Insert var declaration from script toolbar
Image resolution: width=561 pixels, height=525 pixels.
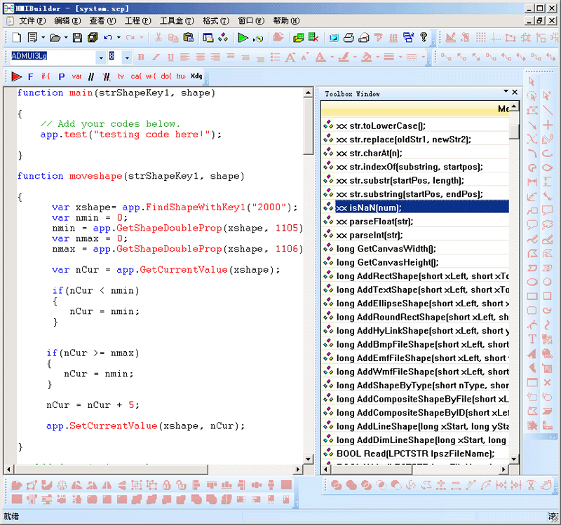[76, 76]
